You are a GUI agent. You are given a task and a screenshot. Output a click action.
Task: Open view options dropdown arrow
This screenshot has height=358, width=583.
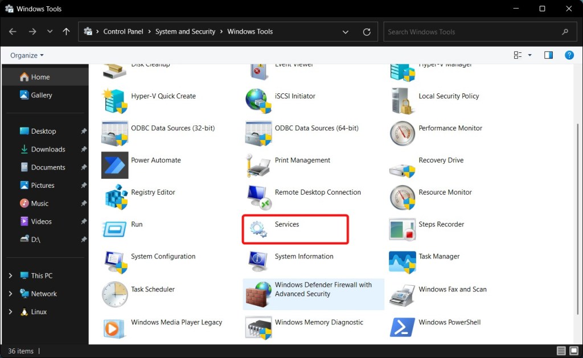(530, 55)
